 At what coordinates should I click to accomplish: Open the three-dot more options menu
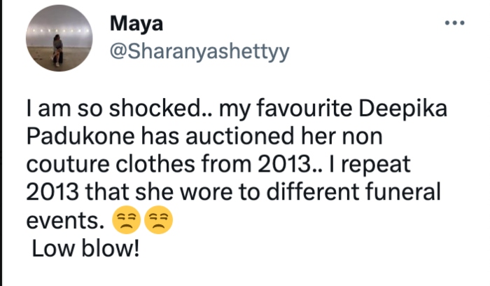coord(454,23)
